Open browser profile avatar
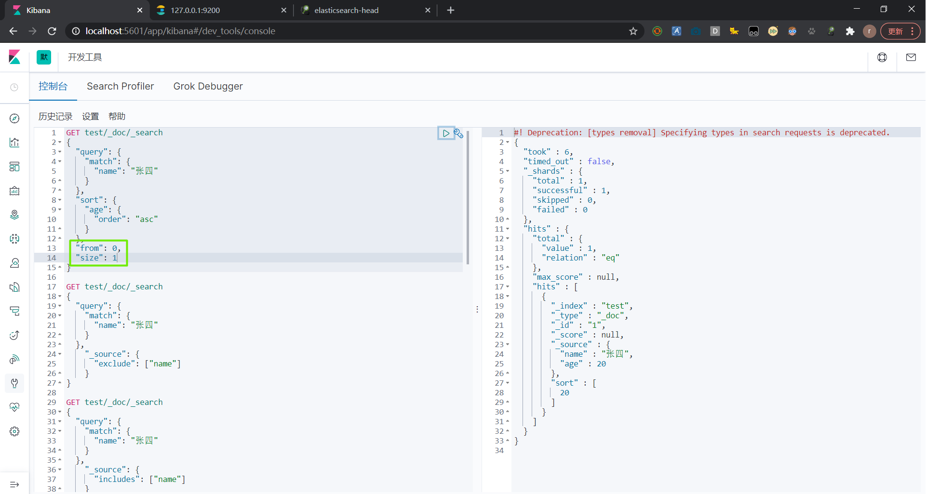The width and height of the screenshot is (926, 494). (870, 31)
